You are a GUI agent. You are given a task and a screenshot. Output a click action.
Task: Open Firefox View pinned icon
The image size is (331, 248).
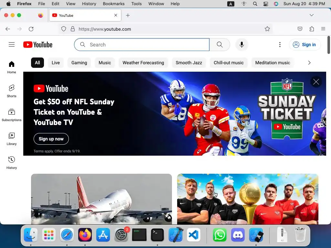[40, 15]
